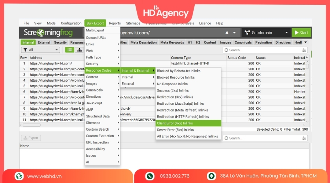Image resolution: width=330 pixels, height=183 pixels.
Task: Open upper search filter settings icon
Action: [x=304, y=50]
